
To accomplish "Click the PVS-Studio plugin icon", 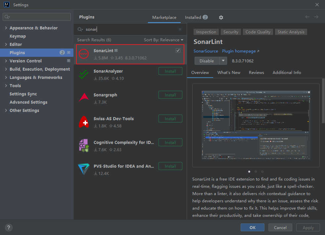I will (x=84, y=169).
